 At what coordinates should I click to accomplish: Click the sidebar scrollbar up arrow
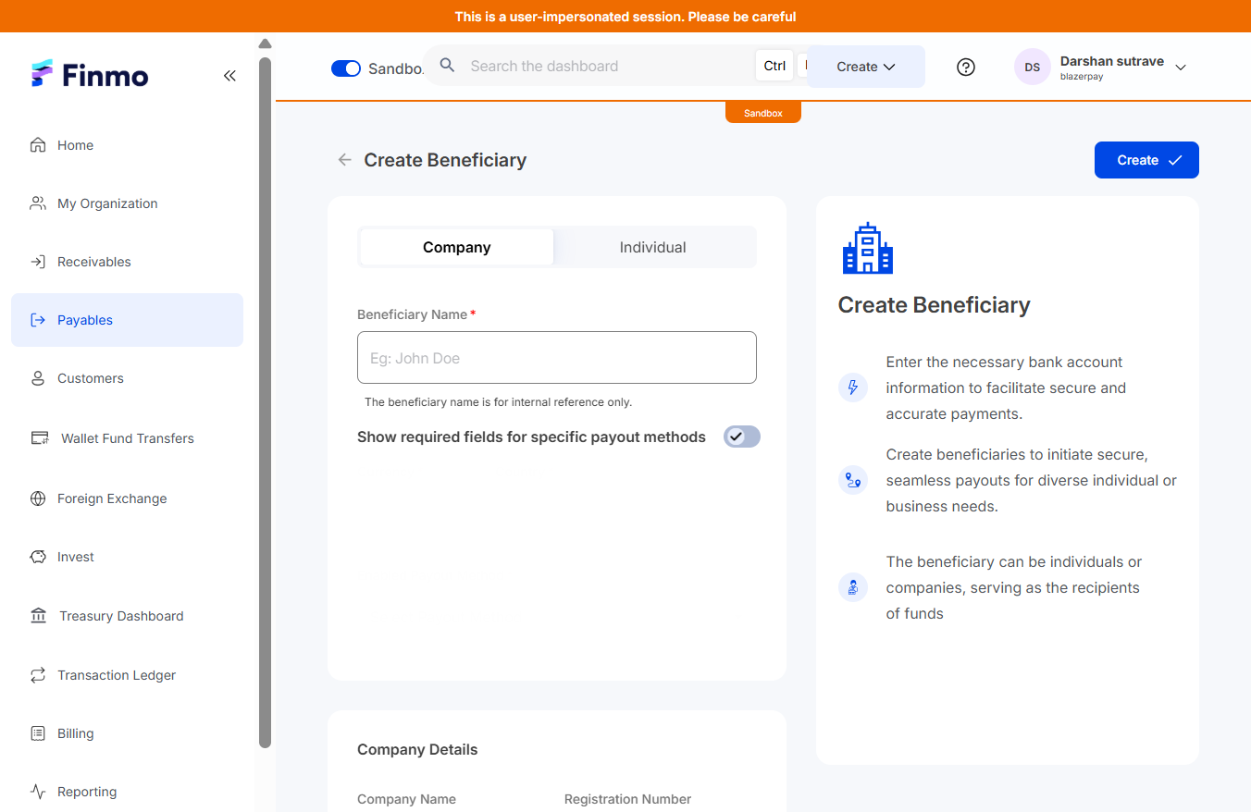pyautogui.click(x=265, y=43)
